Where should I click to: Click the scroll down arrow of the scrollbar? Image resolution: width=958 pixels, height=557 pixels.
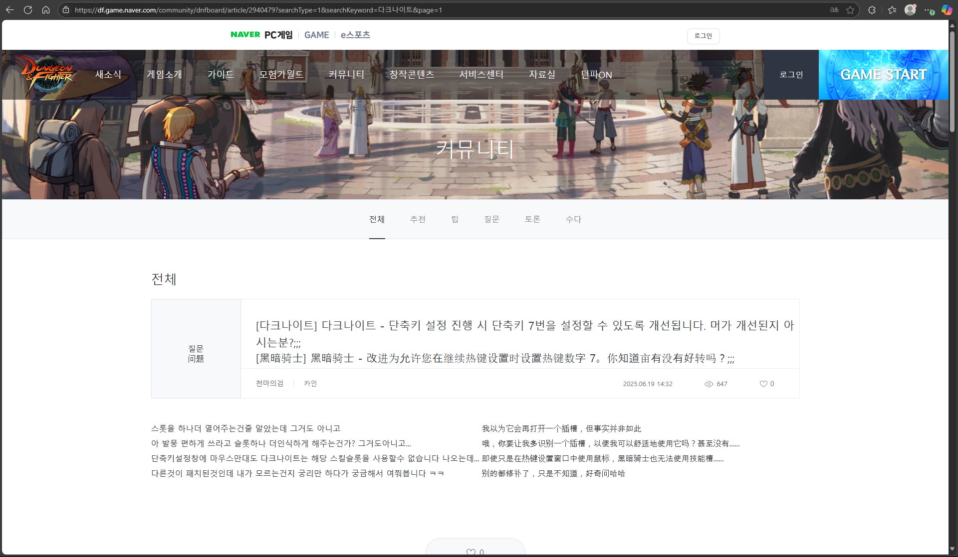click(953, 549)
